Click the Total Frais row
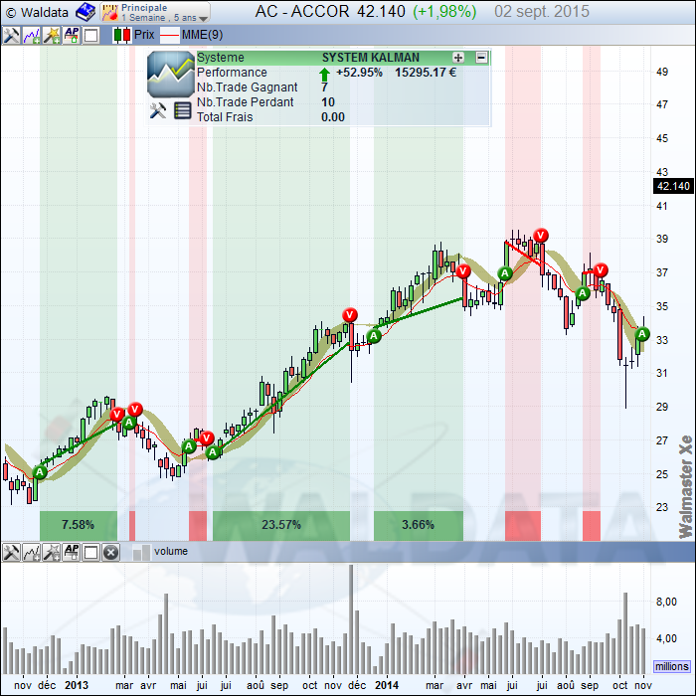The width and height of the screenshot is (696, 696). 343,117
